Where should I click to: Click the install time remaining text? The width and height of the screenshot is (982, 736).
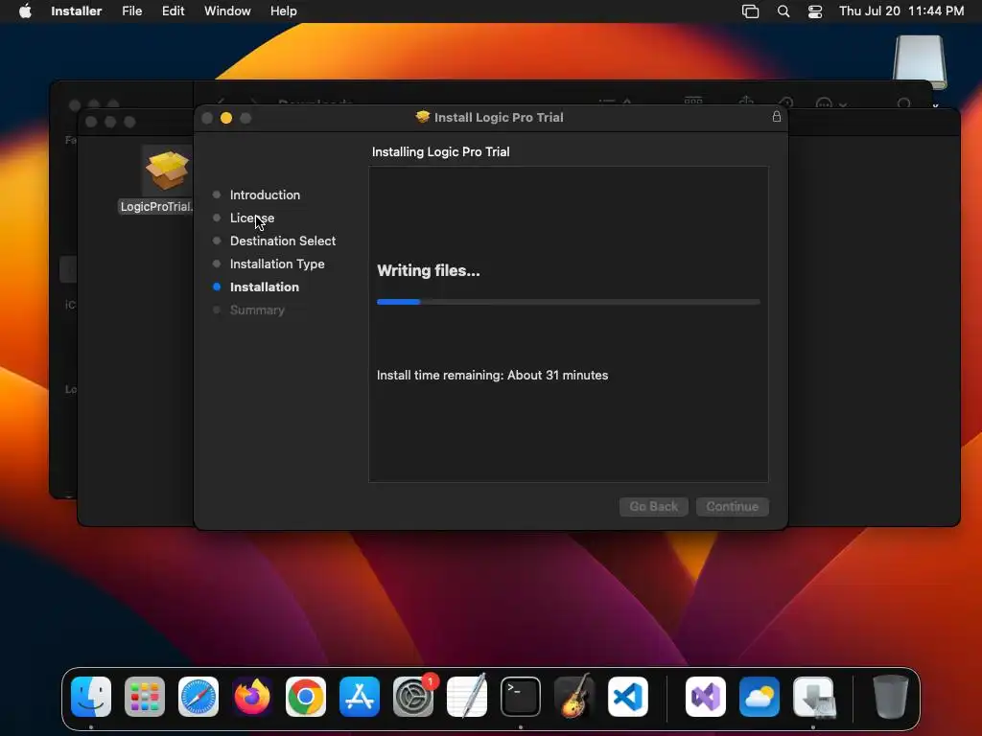pos(492,375)
